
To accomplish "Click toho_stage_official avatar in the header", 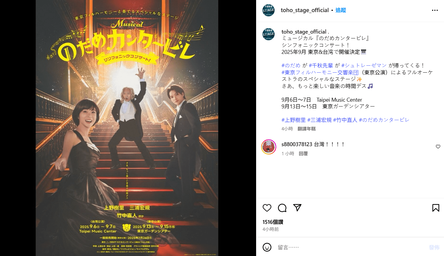I will tap(269, 10).
